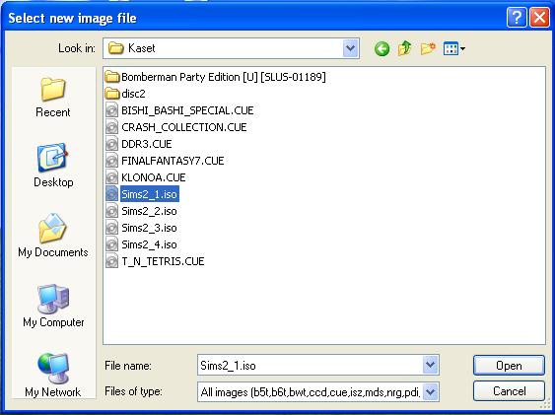Open My Computer in places bar
This screenshot has height=415, width=555.
pos(53,306)
